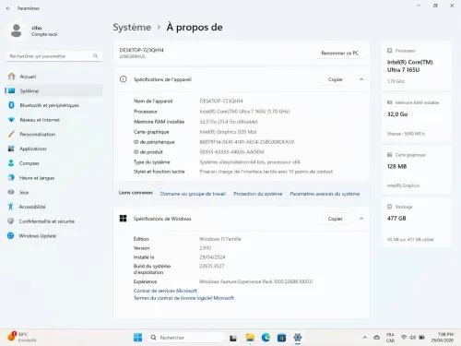Click the Jeux controller icon
The width and height of the screenshot is (461, 346).
pyautogui.click(x=11, y=192)
